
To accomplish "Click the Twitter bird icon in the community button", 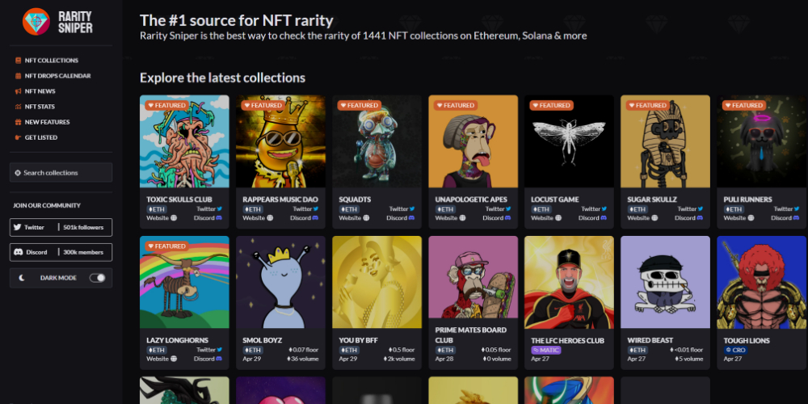I will coord(18,227).
